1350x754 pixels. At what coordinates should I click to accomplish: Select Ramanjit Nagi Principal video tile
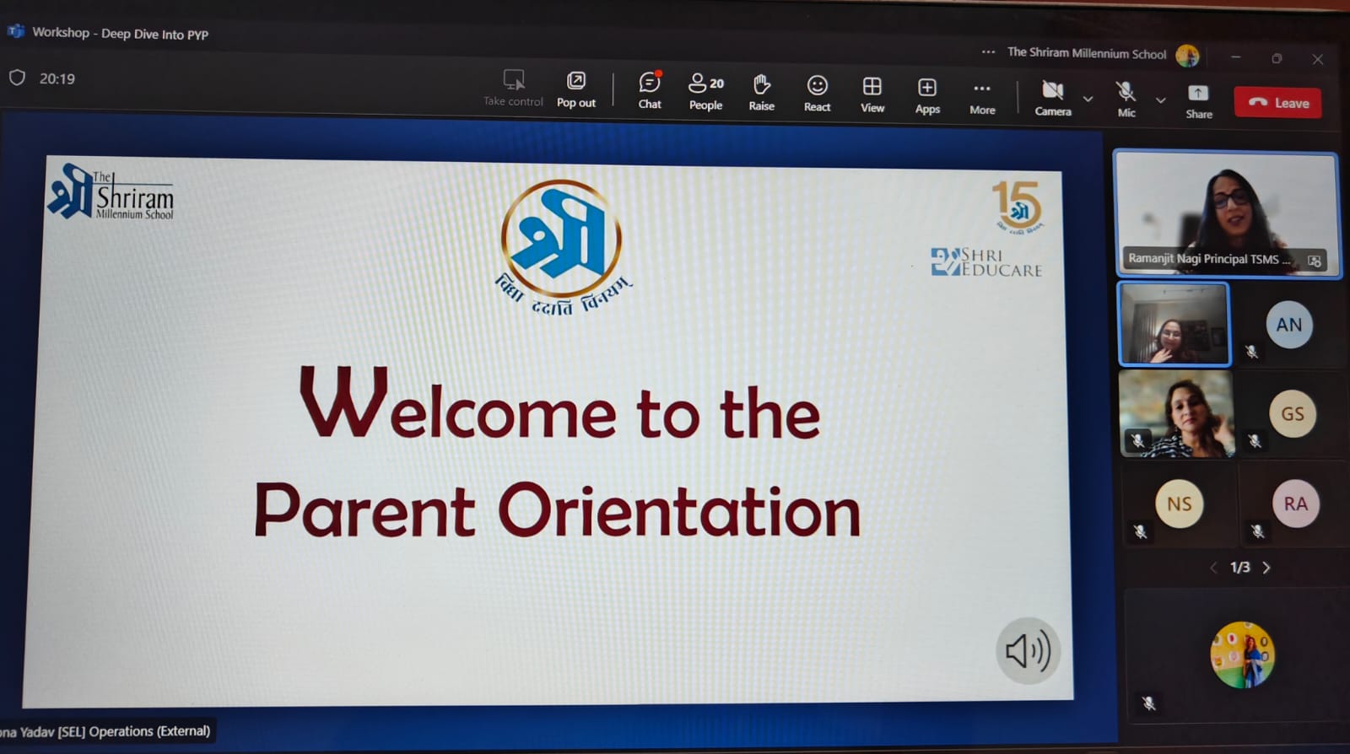pos(1227,213)
